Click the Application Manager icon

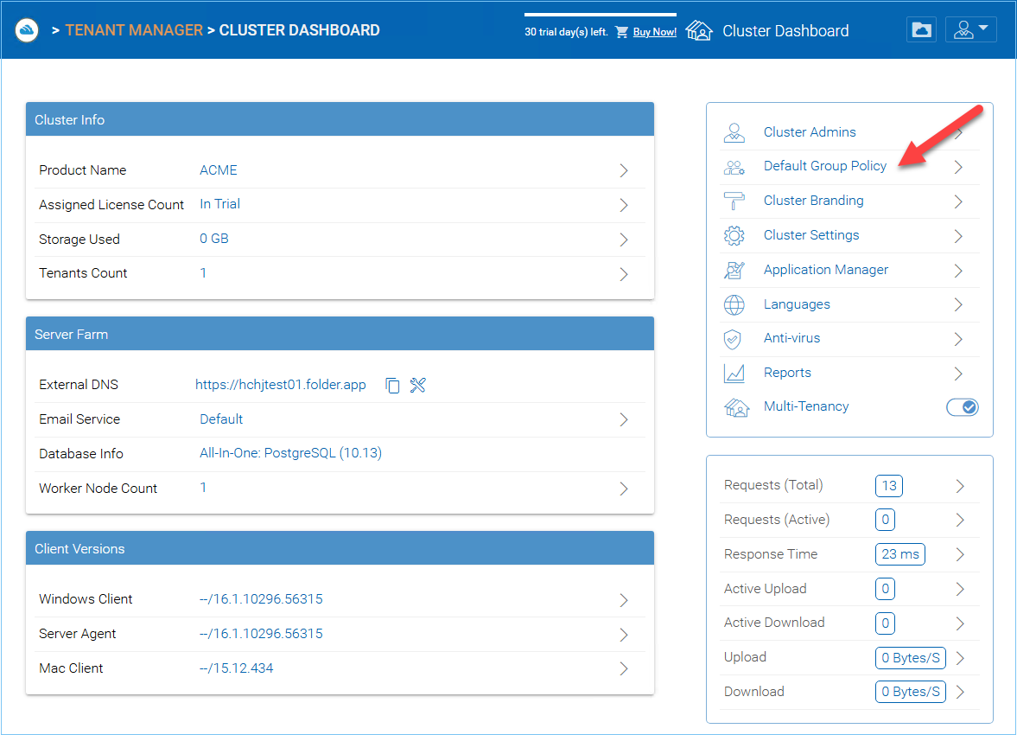tap(734, 270)
